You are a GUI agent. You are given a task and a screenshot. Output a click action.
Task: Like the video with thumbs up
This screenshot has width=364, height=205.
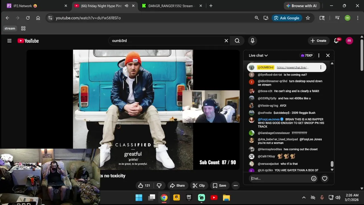pyautogui.click(x=144, y=186)
